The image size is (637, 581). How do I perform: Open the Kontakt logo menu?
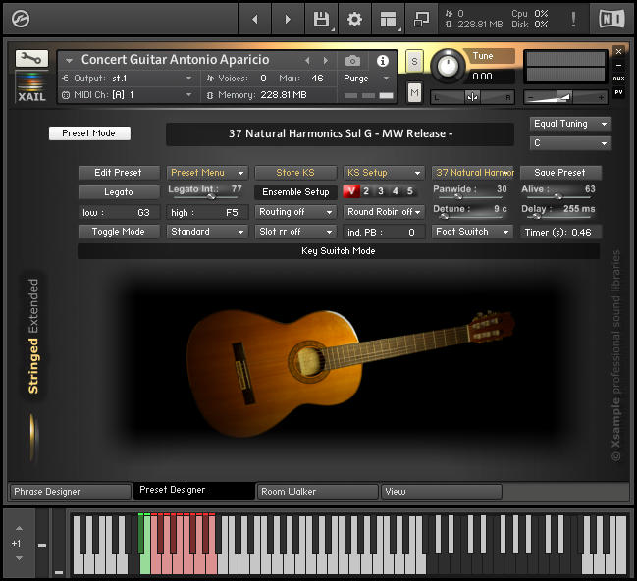click(21, 19)
